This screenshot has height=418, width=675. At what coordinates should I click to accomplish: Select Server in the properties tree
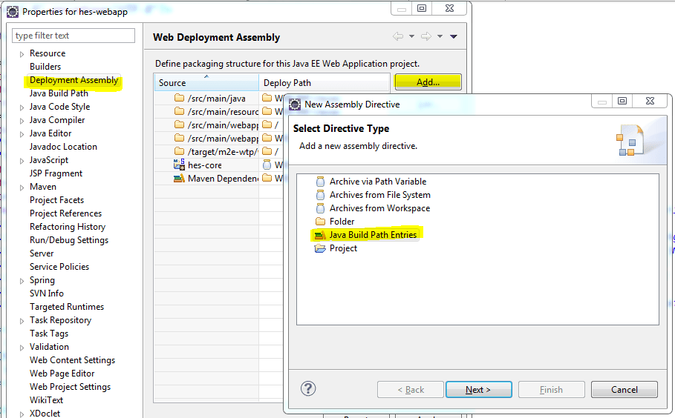pos(42,253)
